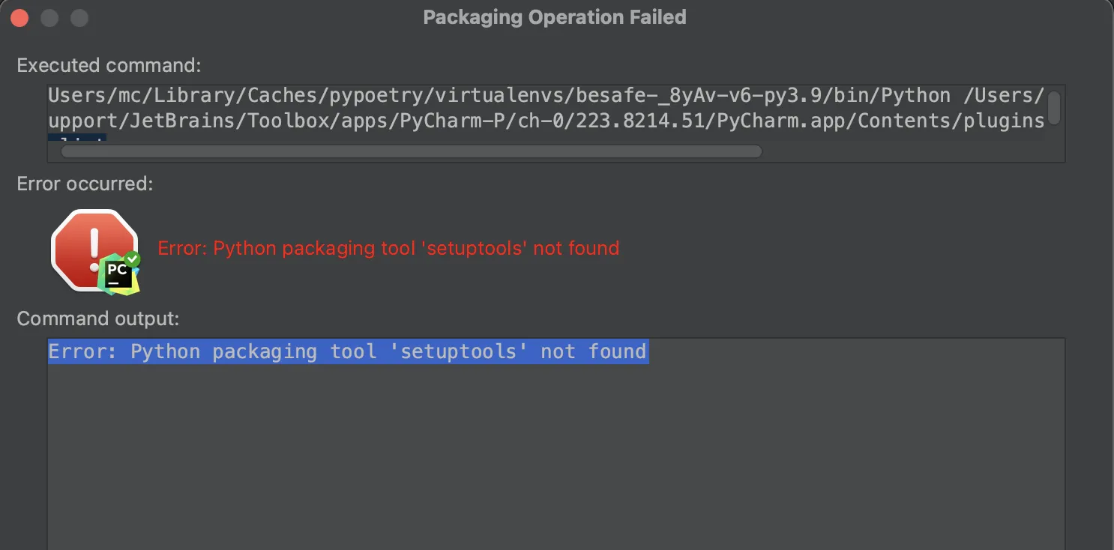Click the red setuptools not found message
Viewport: 1114px width, 550px height.
click(388, 248)
